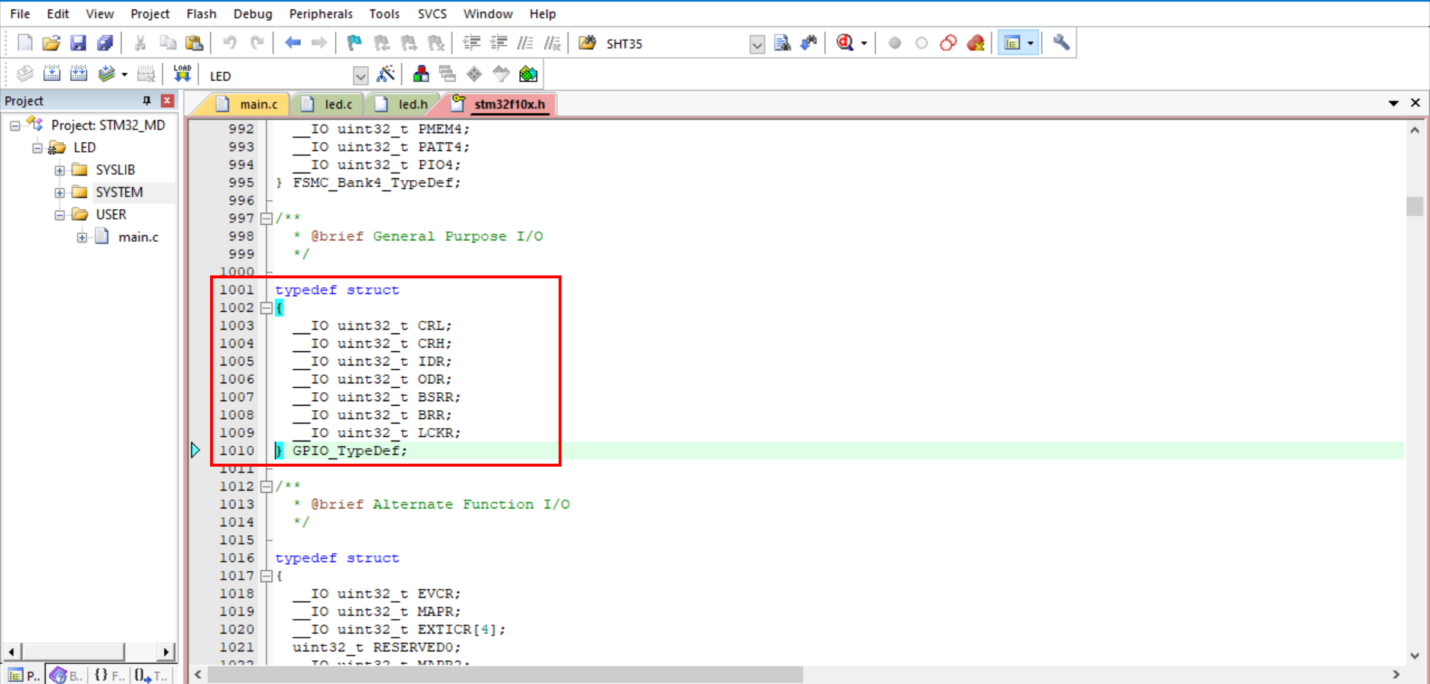
Task: Navigate backward with the blue arrow
Action: tap(293, 43)
